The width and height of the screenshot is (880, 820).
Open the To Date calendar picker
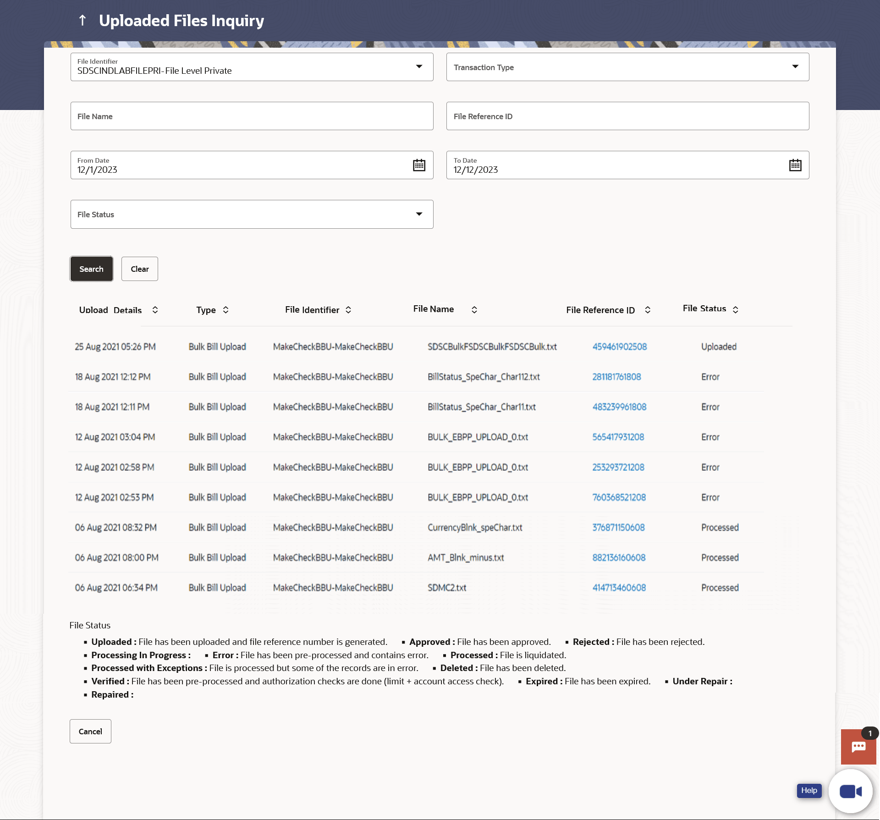click(795, 165)
